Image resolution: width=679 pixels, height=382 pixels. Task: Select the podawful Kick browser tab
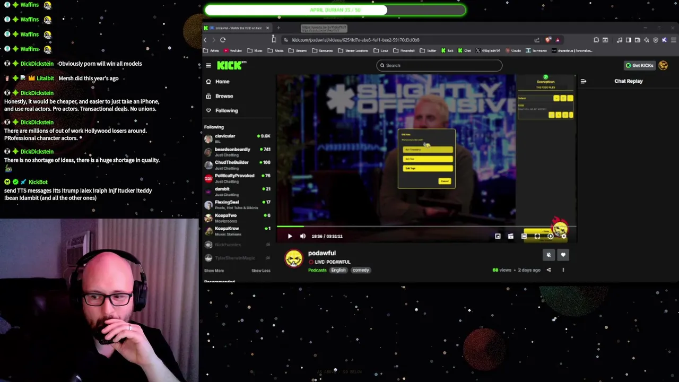click(237, 28)
